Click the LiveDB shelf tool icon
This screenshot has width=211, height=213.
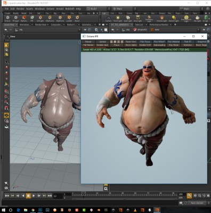(x=69, y=18)
